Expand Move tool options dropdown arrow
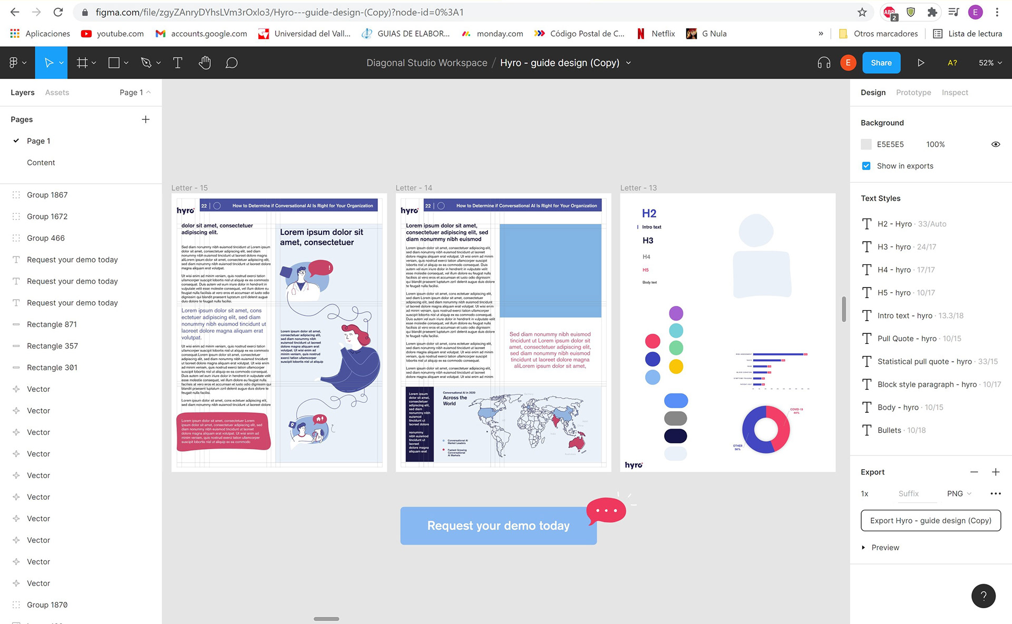The image size is (1012, 624). click(61, 63)
